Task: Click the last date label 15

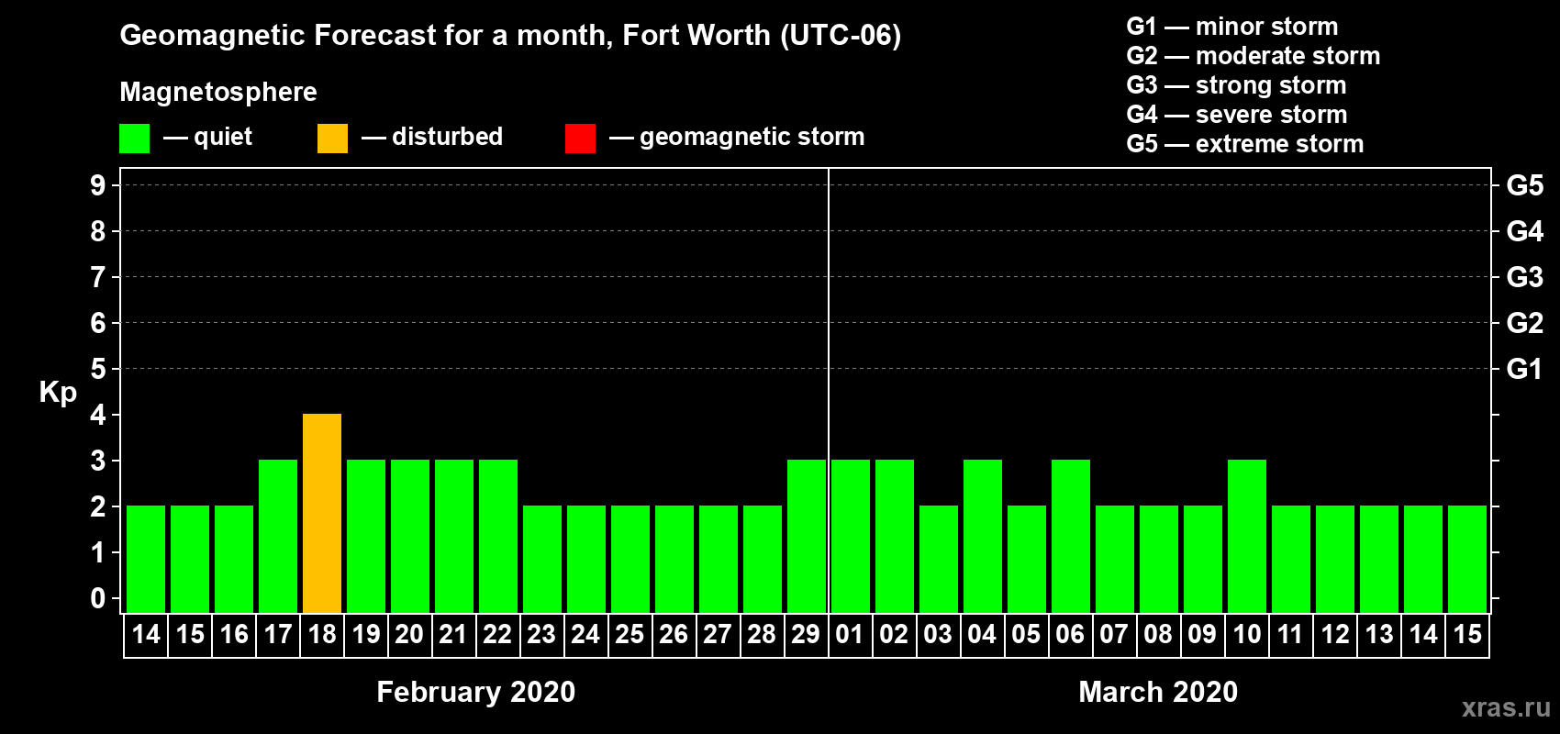Action: click(x=1468, y=634)
